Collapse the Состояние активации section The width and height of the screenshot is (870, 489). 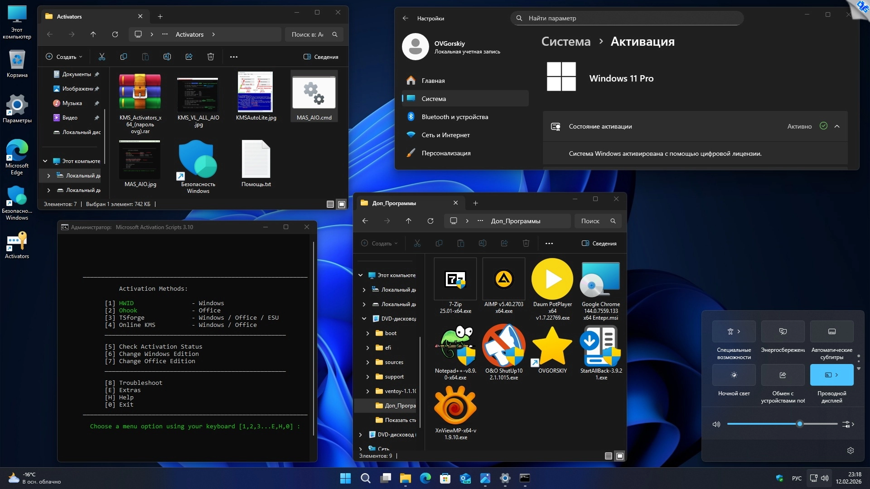tap(837, 126)
